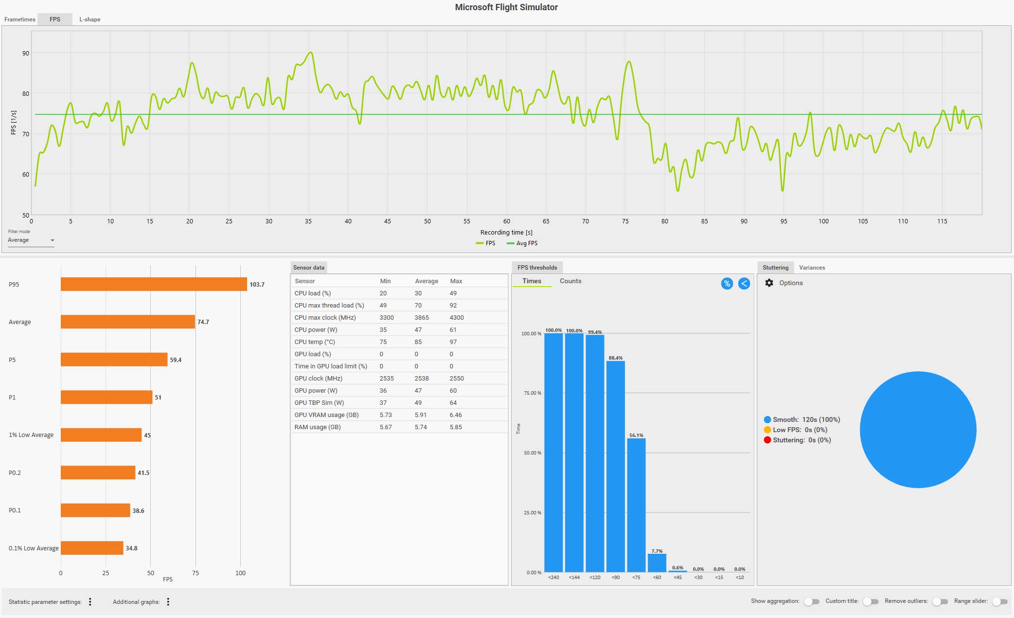Click the blue less-than icon in FPS thresholds
This screenshot has width=1014, height=618.
(744, 284)
